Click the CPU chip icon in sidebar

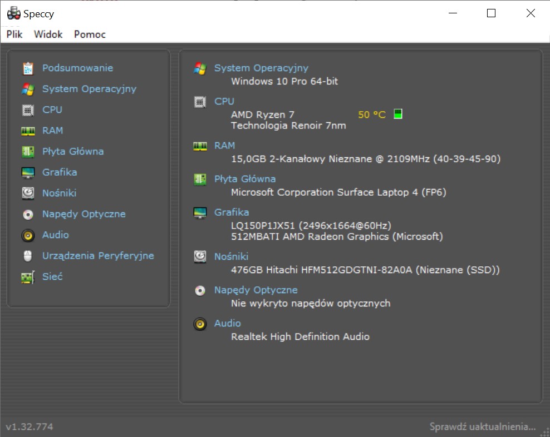tap(28, 110)
